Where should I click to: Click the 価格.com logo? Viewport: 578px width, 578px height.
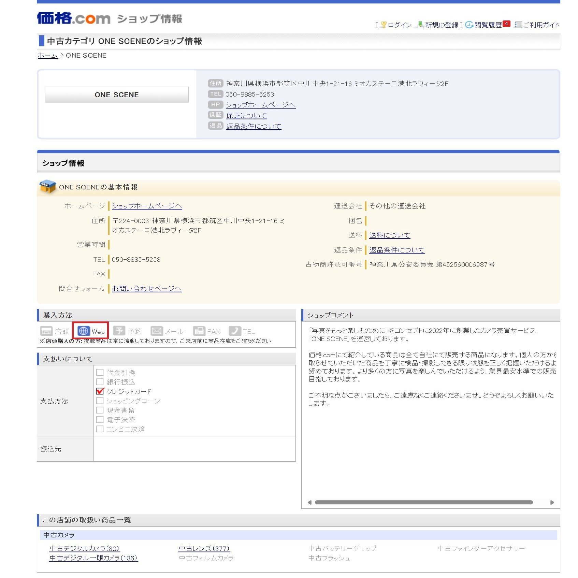73,18
